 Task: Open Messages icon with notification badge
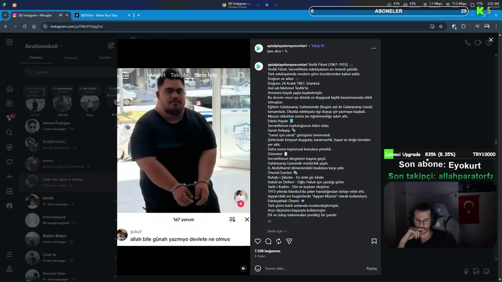tap(9, 118)
